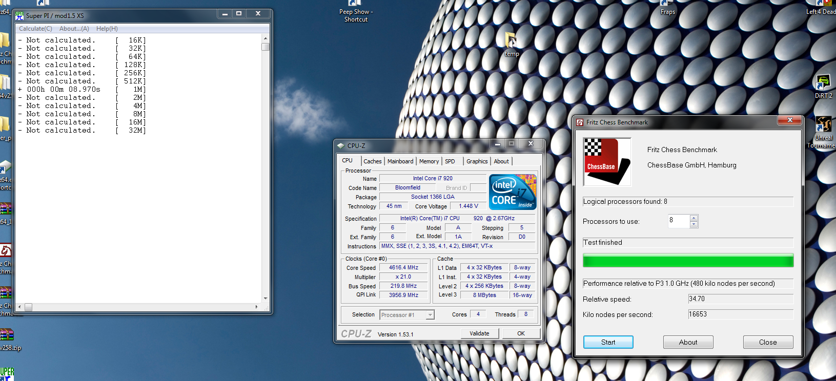Viewport: 836px width, 381px height.
Task: Click the CPU-Z title bar icon
Action: [x=341, y=145]
